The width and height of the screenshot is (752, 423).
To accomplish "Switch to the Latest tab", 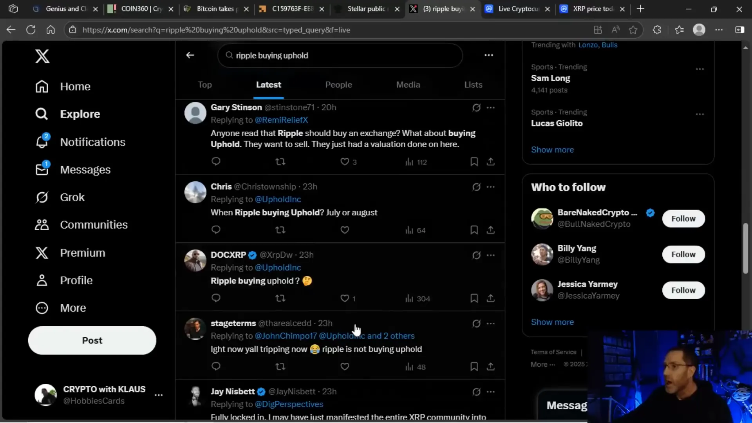I will [269, 85].
